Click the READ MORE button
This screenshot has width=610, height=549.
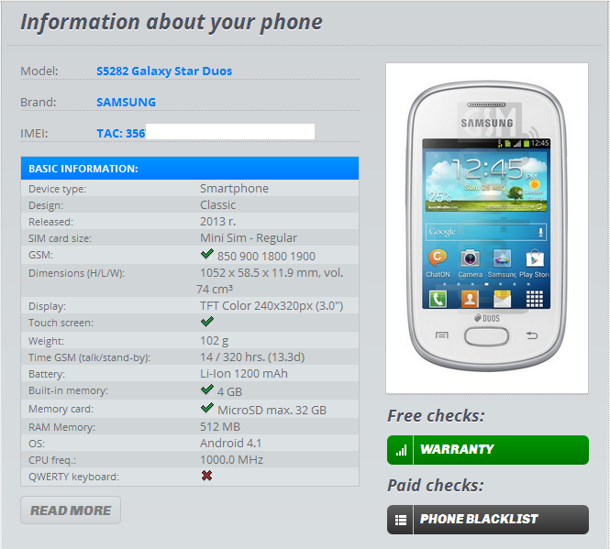(71, 511)
